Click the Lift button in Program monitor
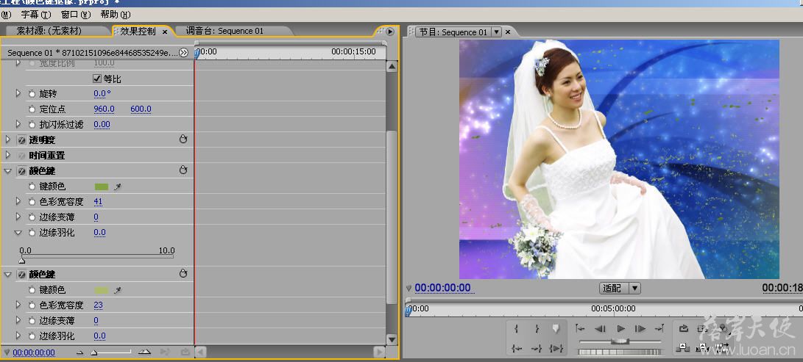Viewport: 803px width, 362px height. pos(684,347)
